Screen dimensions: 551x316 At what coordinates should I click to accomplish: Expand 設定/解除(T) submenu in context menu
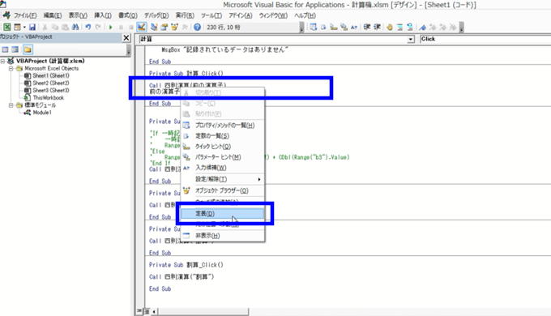(223, 179)
